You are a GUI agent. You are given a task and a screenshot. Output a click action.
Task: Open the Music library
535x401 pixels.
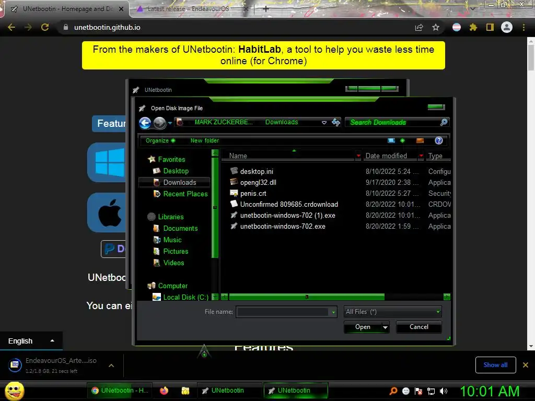pos(172,240)
